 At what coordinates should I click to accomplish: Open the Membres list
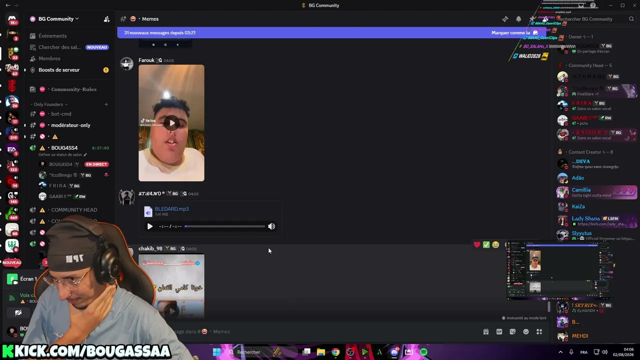pyautogui.click(x=49, y=58)
